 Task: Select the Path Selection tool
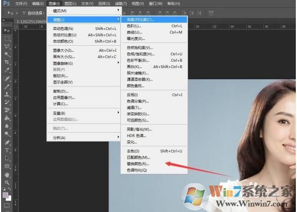pos(7,158)
